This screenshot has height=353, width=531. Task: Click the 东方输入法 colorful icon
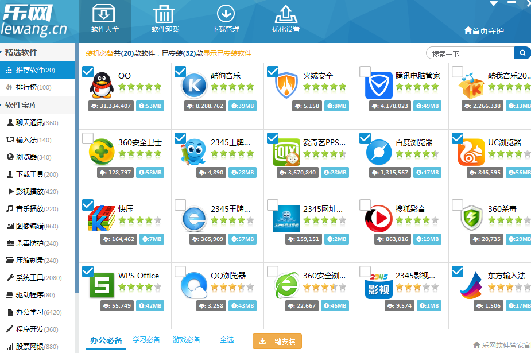pos(471,285)
